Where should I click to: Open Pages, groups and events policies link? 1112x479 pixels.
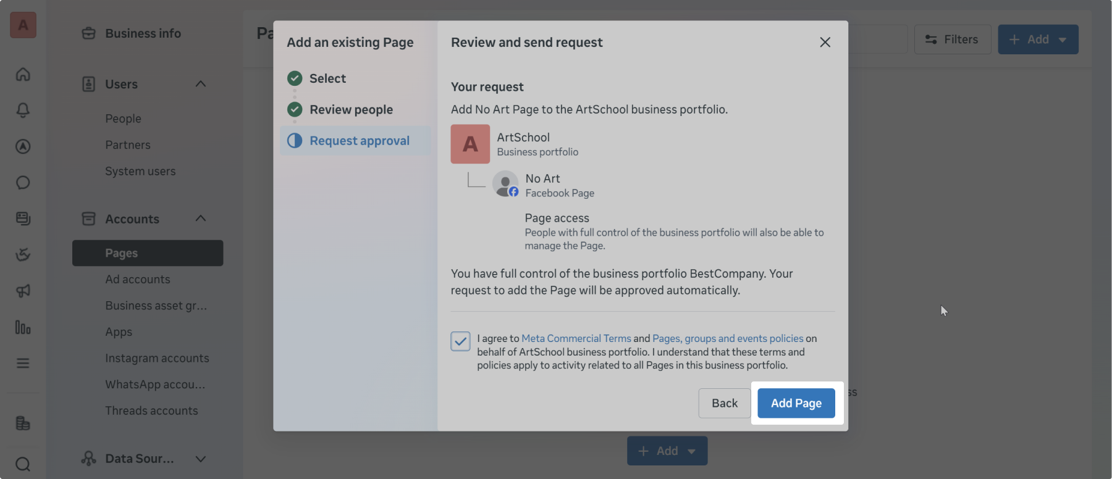pos(728,338)
